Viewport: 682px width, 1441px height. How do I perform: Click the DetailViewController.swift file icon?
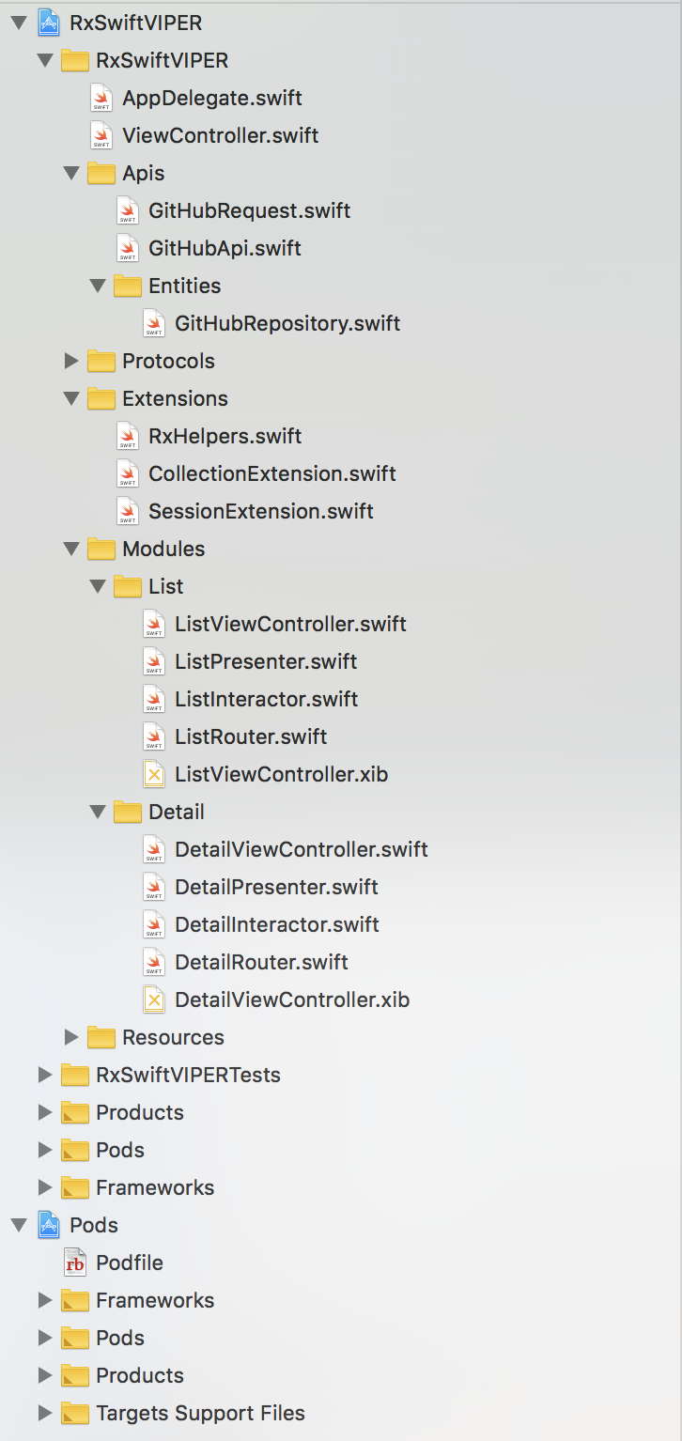154,849
